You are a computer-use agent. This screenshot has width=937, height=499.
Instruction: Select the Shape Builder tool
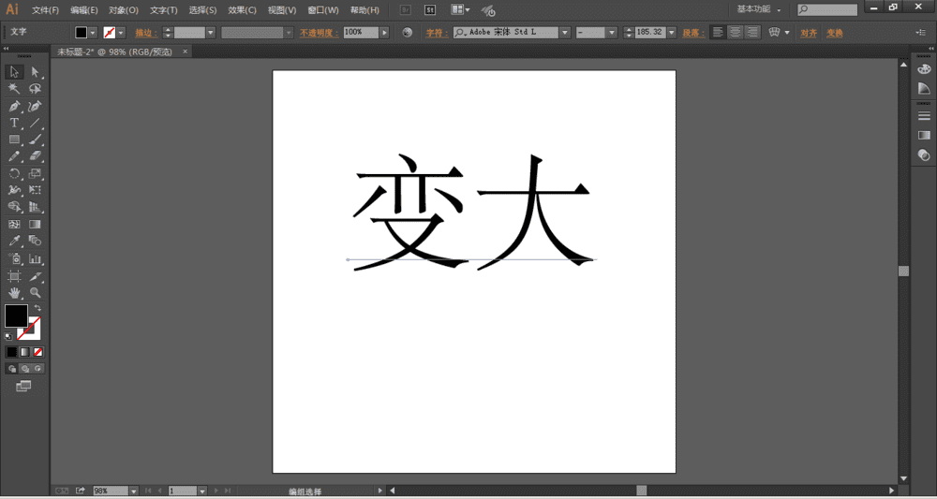coord(14,207)
